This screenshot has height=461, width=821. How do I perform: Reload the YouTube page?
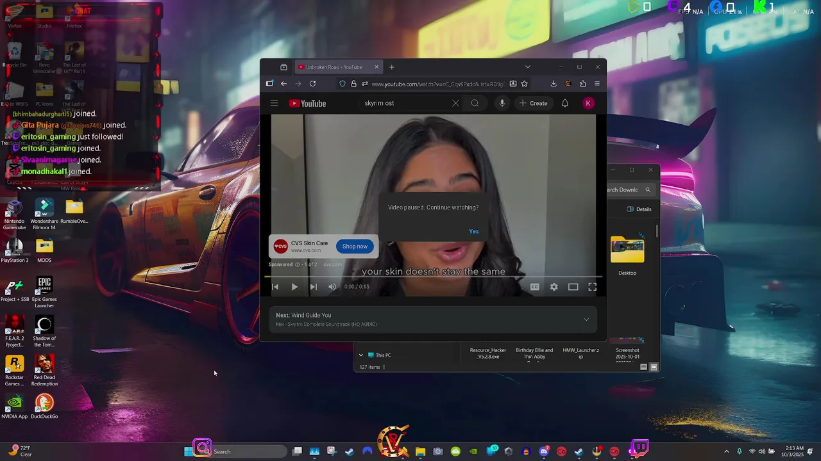click(x=312, y=84)
